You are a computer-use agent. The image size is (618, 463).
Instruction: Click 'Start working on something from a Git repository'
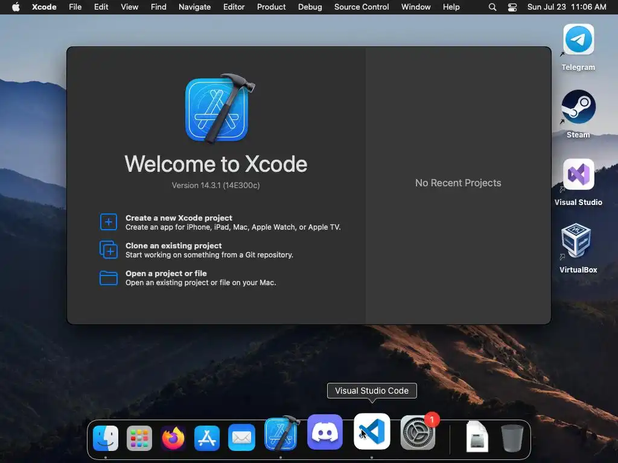pos(209,255)
